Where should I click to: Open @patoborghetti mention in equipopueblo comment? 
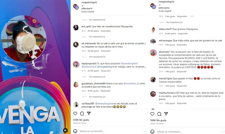click(129, 63)
